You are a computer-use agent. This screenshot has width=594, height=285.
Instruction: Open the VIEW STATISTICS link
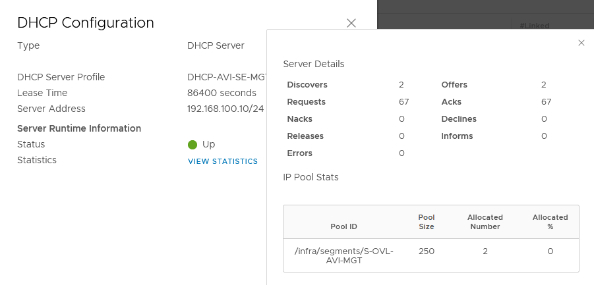pos(223,161)
